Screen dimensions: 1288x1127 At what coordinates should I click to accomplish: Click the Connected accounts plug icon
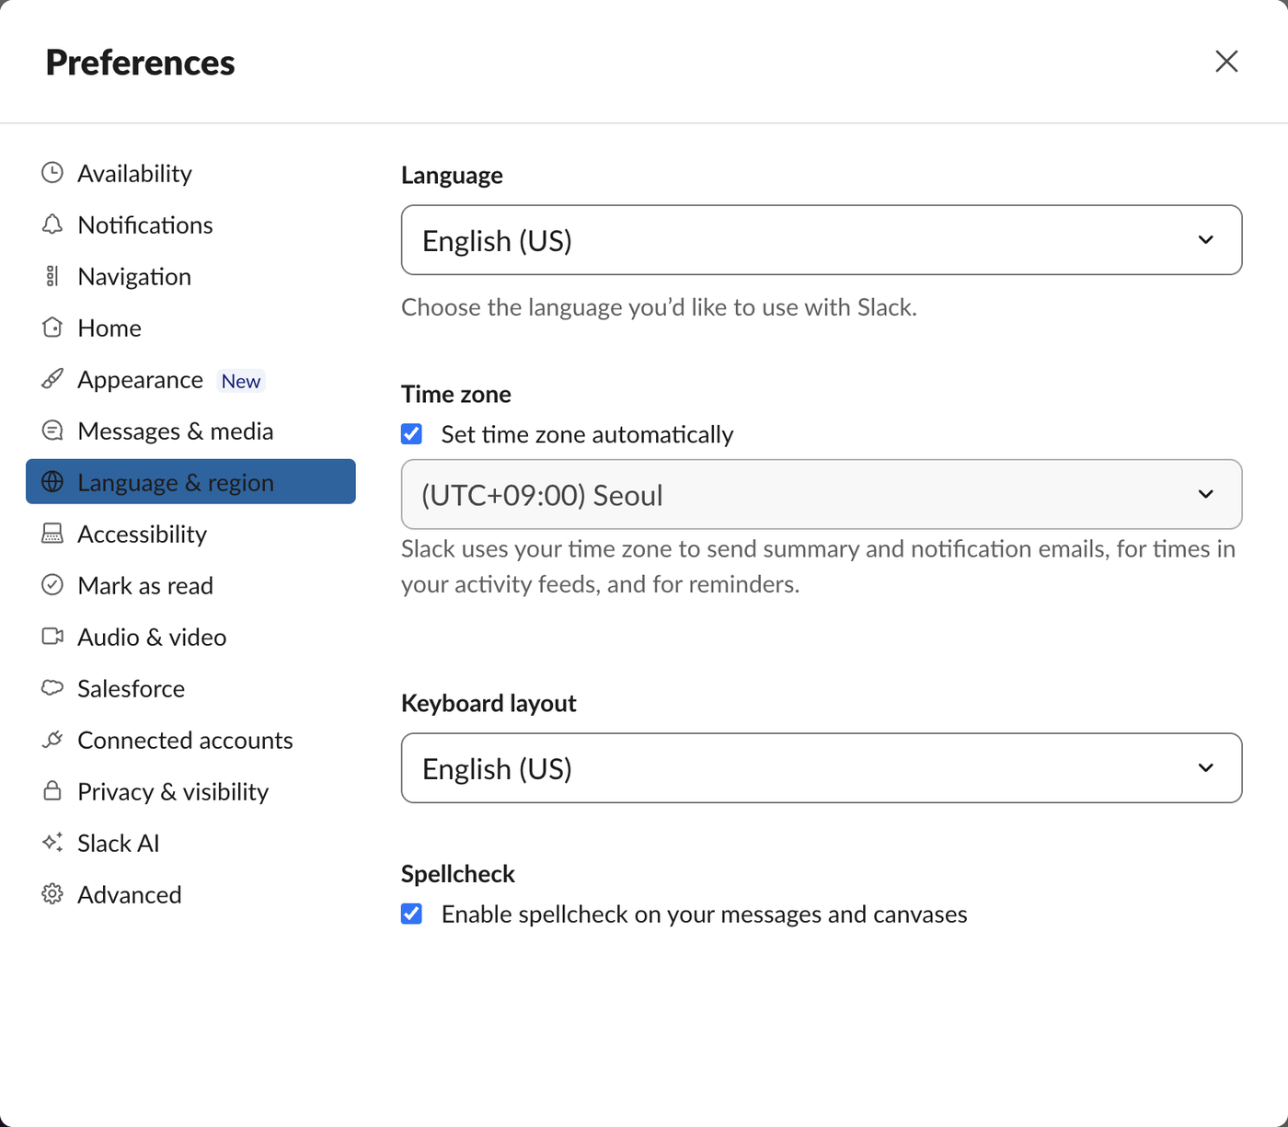tap(52, 740)
